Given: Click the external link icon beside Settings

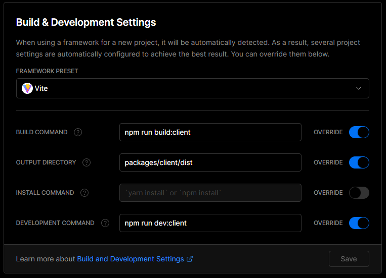Looking at the screenshot, I should coord(190,259).
